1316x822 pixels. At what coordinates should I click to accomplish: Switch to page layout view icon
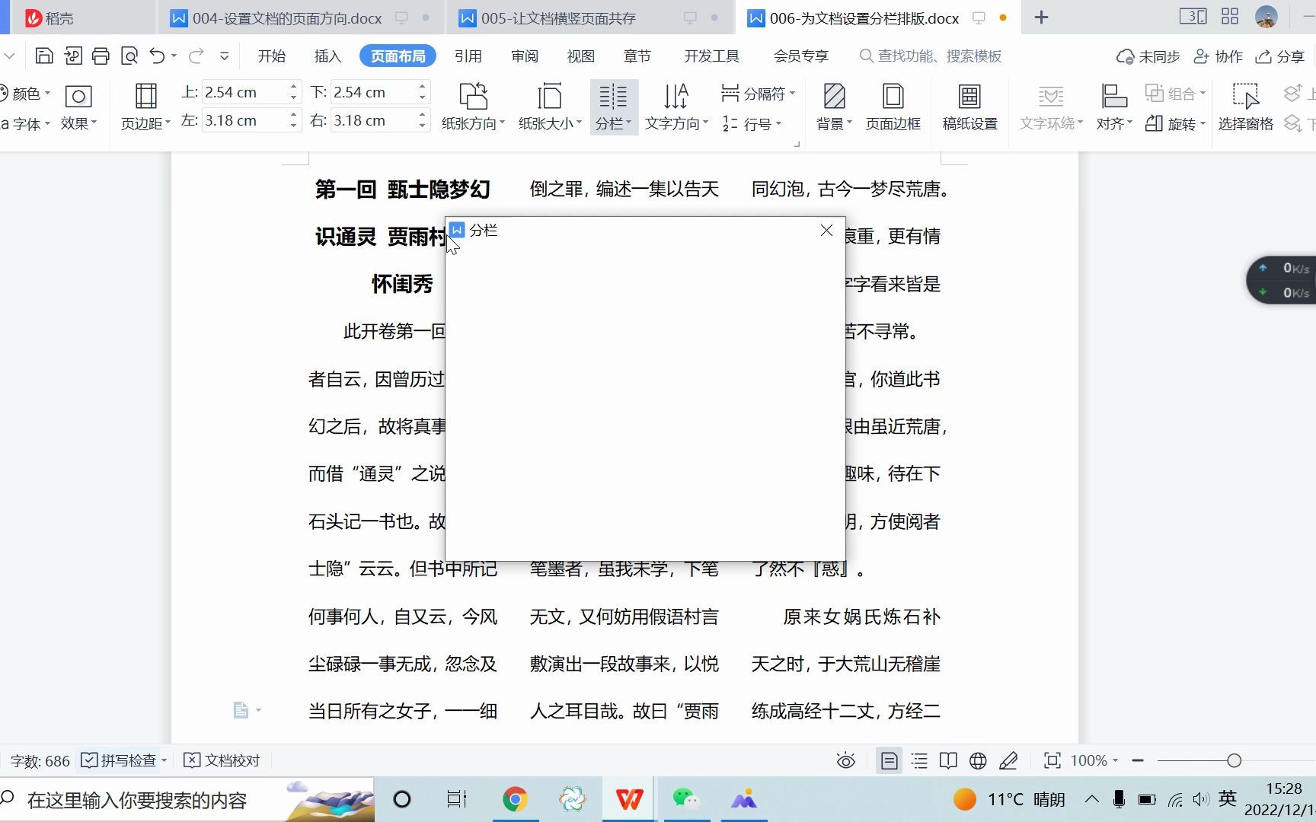[x=889, y=760]
